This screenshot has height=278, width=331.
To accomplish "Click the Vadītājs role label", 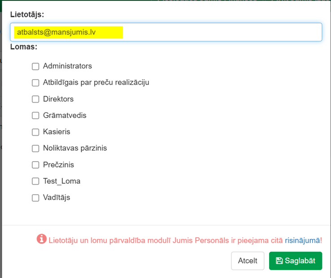I will tap(57, 197).
